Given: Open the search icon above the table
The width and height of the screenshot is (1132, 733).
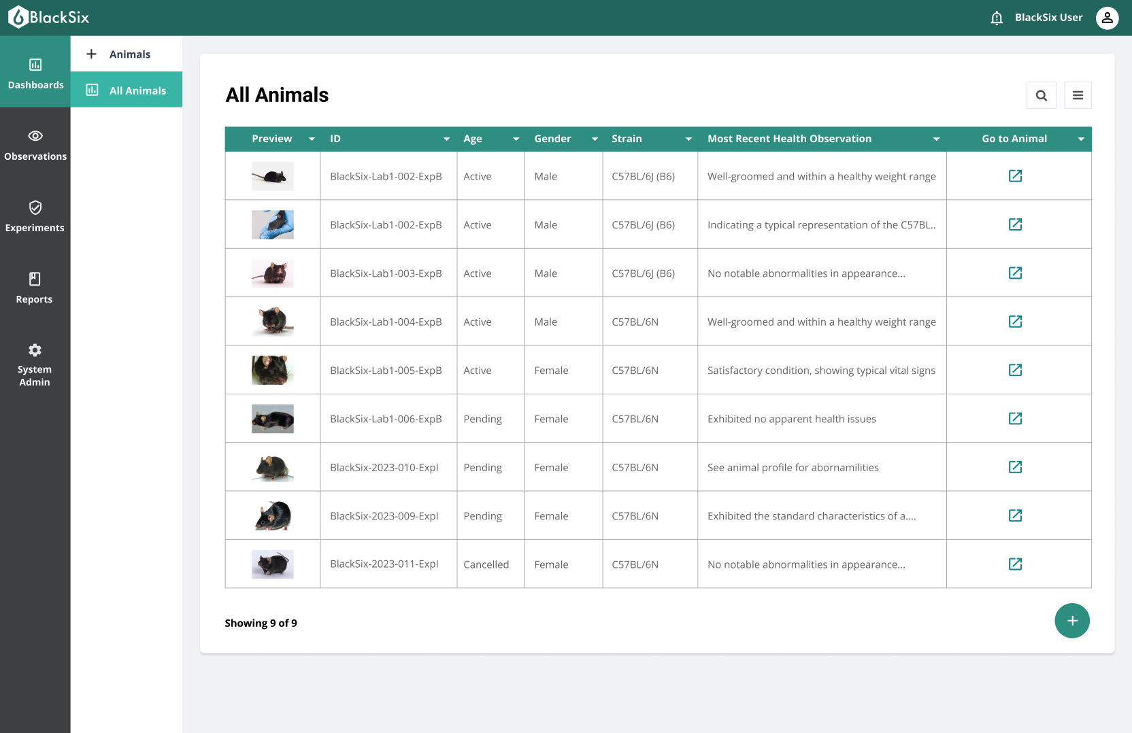Looking at the screenshot, I should 1042,95.
